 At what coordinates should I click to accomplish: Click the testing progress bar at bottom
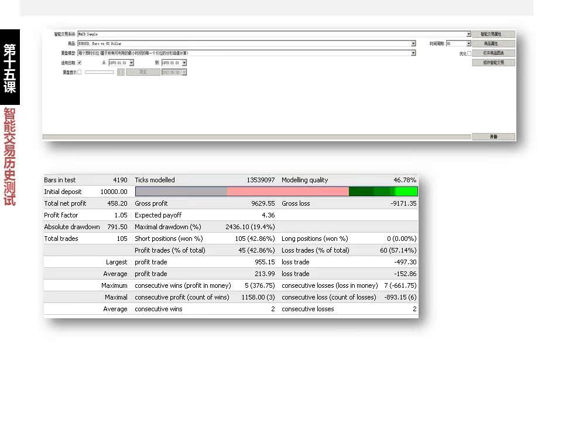tap(257, 137)
